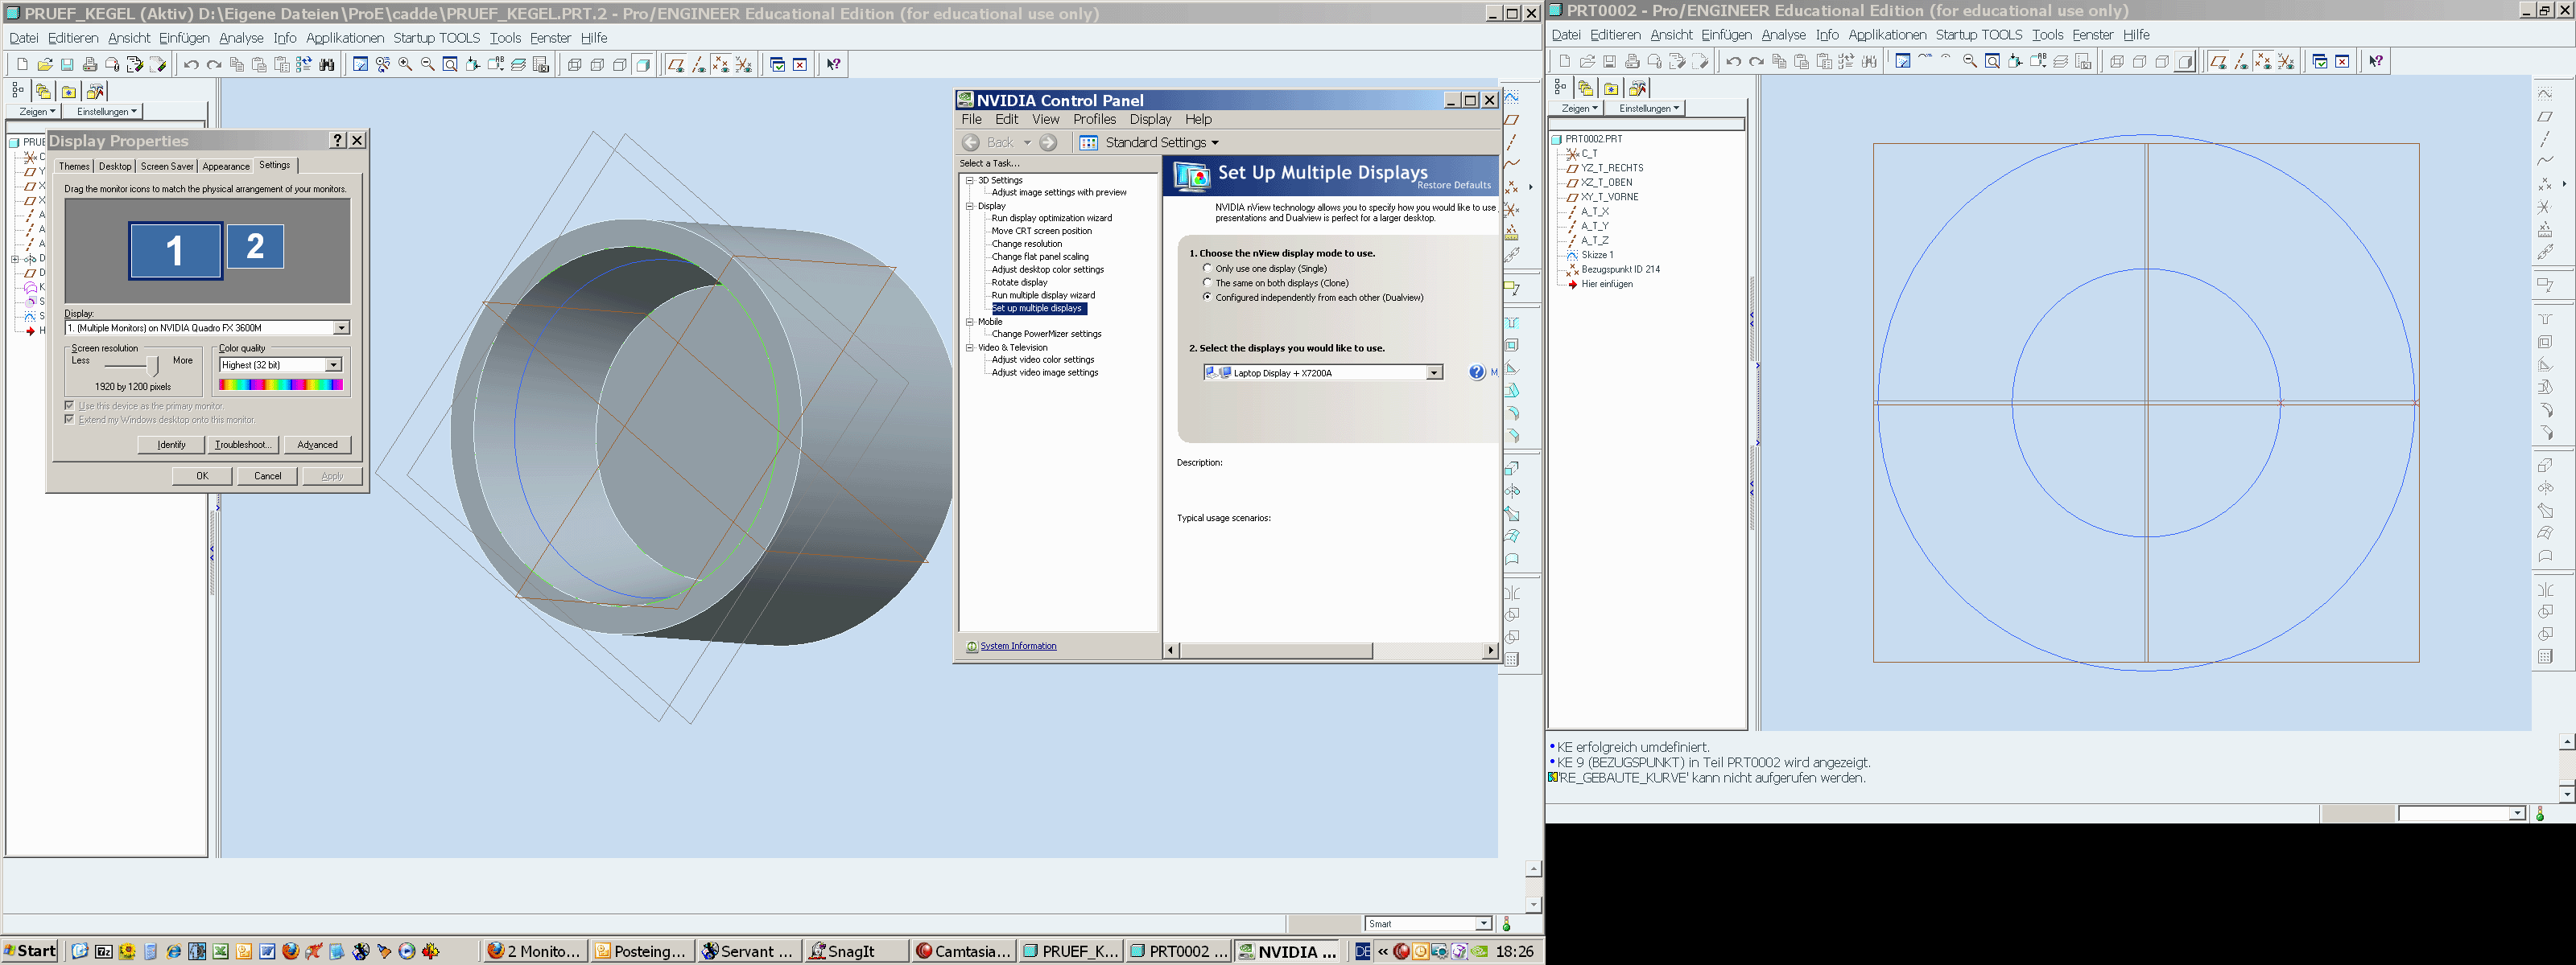Click OK in Display Properties

[x=202, y=475]
